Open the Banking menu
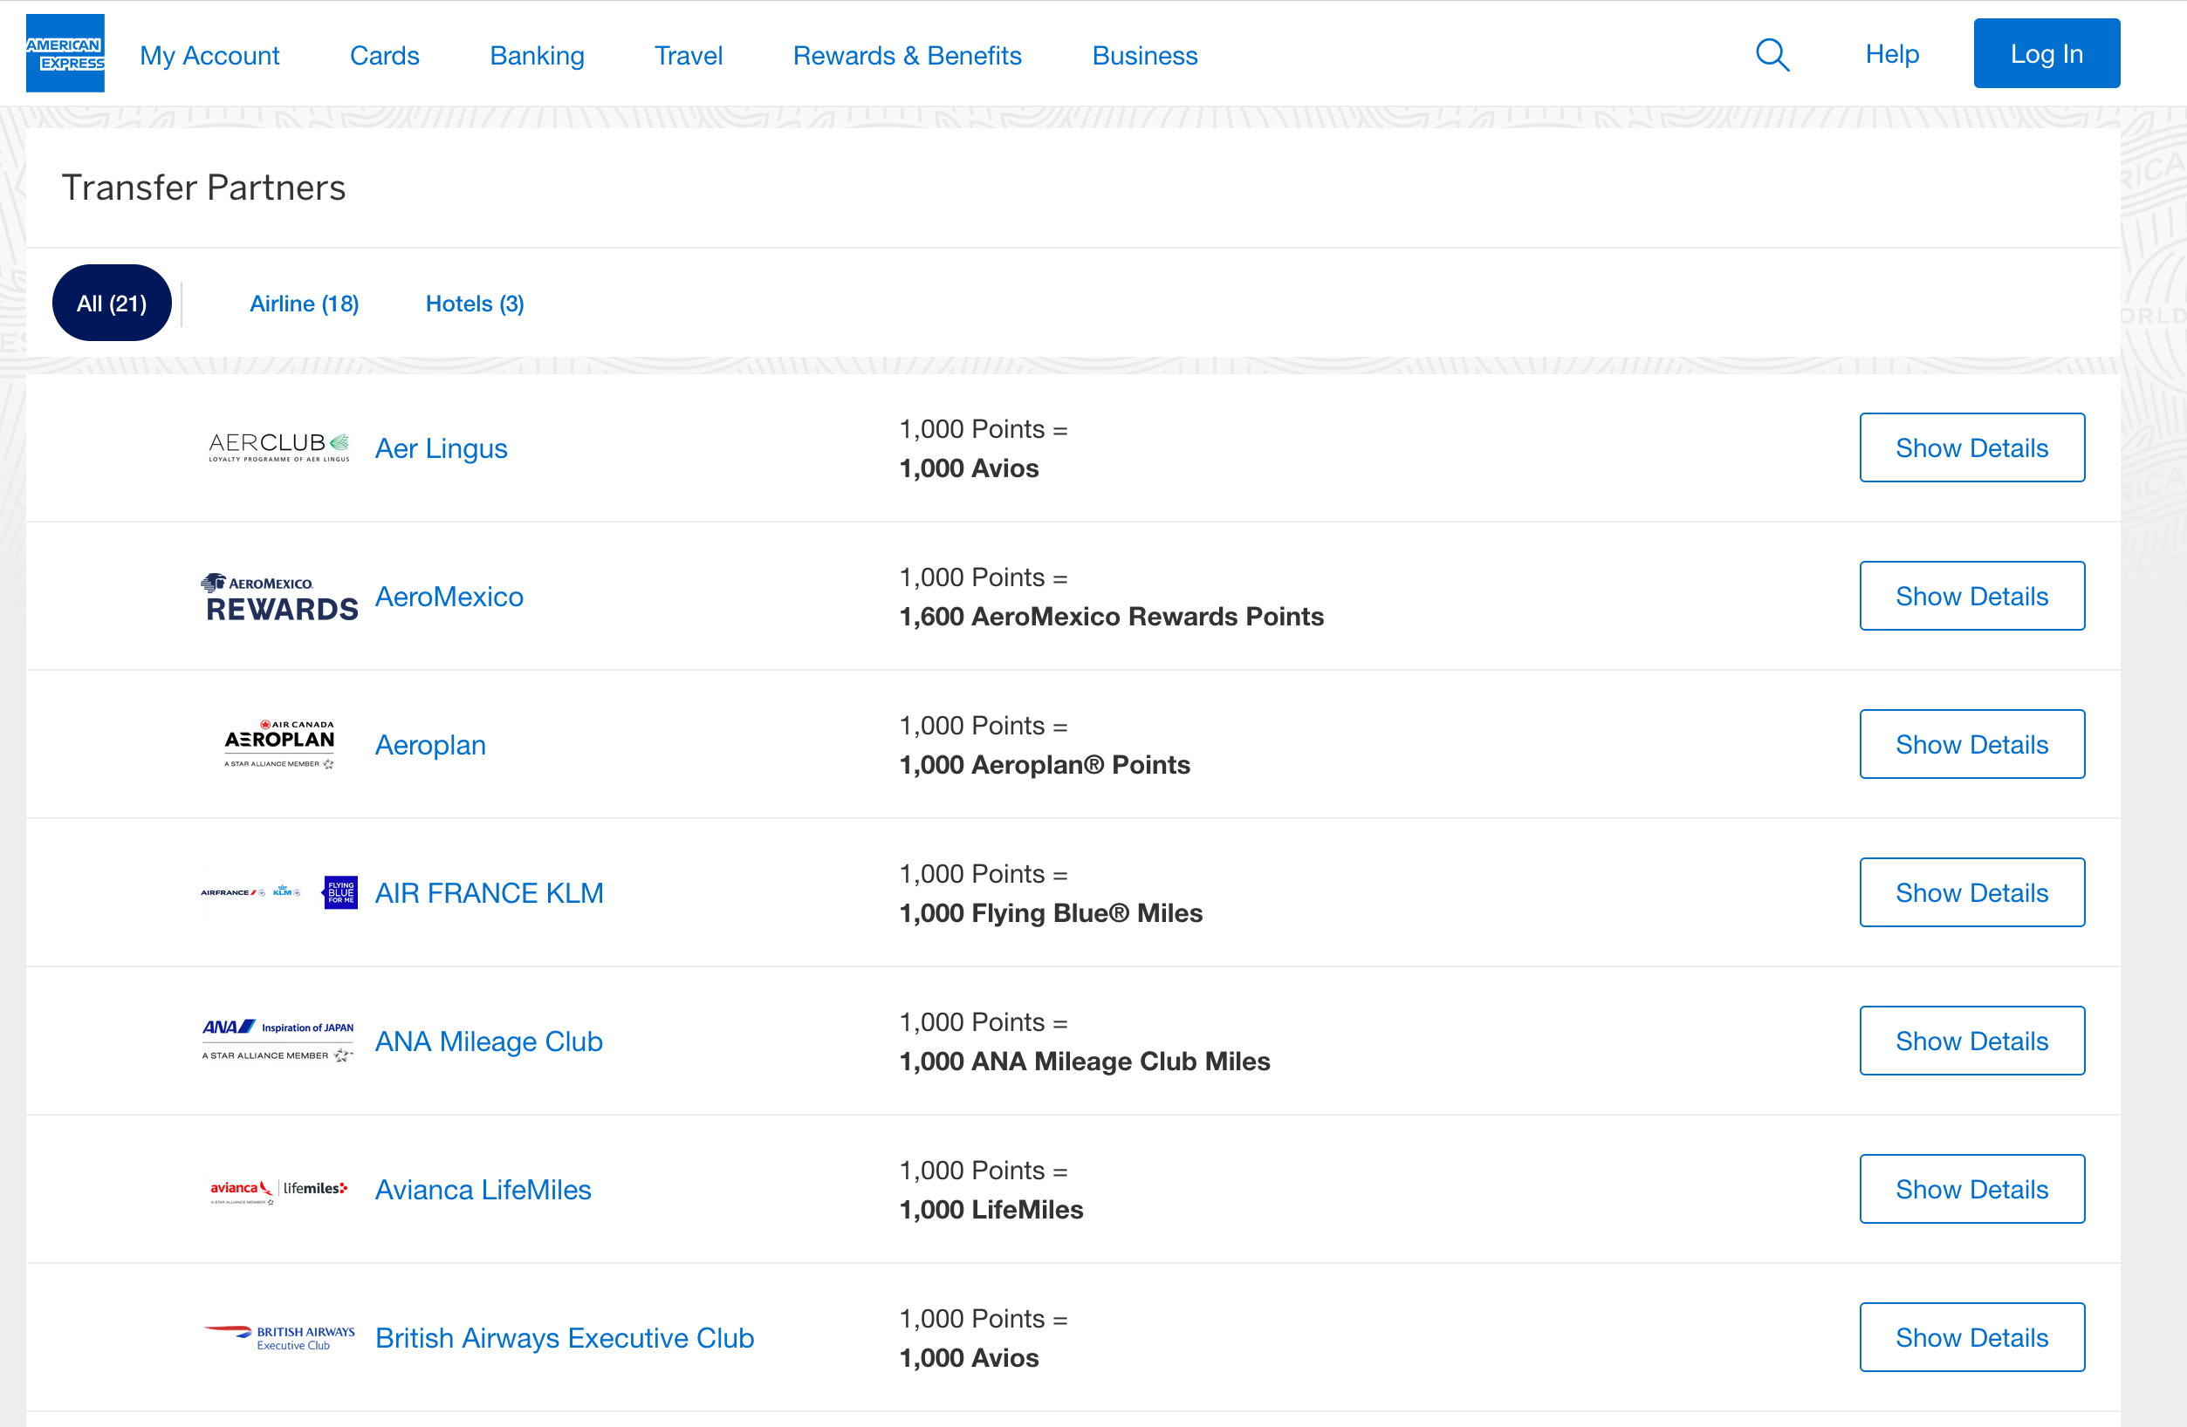This screenshot has width=2187, height=1427. point(537,55)
